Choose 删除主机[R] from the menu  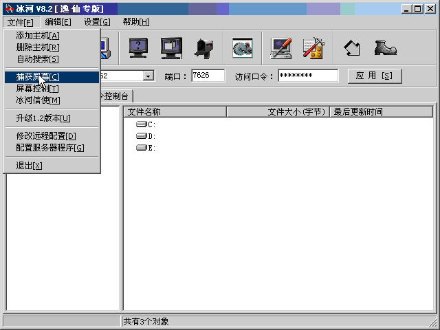(x=52, y=47)
